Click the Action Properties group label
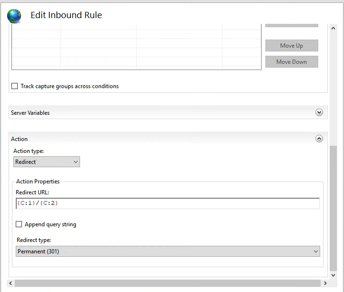The image size is (344, 292). click(x=38, y=181)
